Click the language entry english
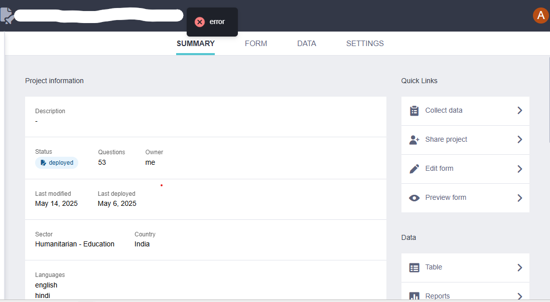This screenshot has height=302, width=550. coord(46,285)
